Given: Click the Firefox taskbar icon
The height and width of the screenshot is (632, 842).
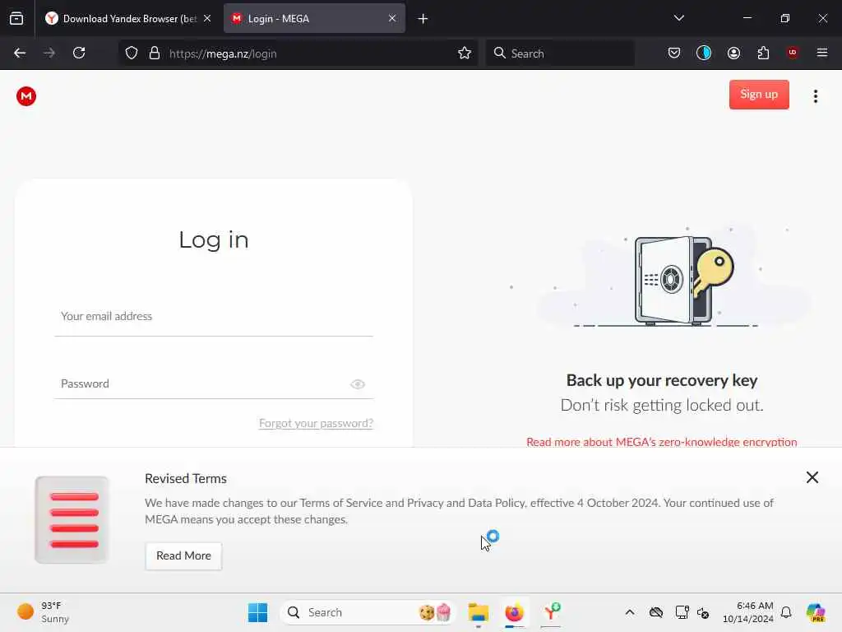Looking at the screenshot, I should 514,612.
